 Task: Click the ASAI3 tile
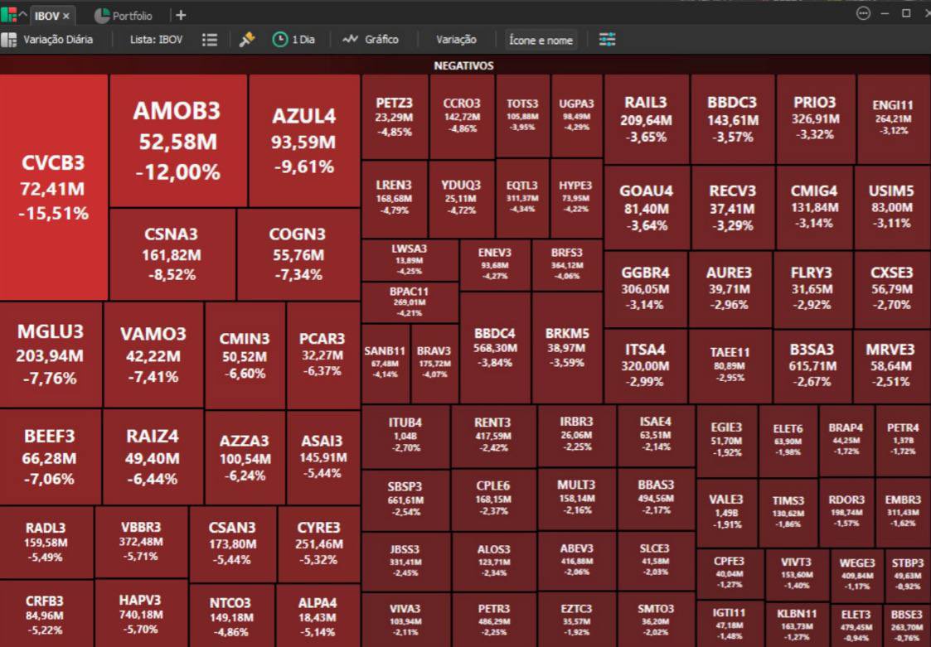coord(322,457)
